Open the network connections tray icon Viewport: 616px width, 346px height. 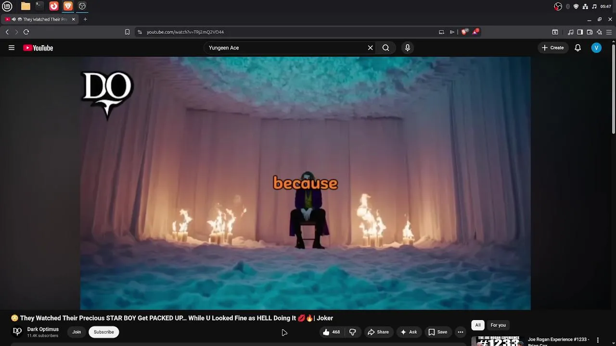pyautogui.click(x=585, y=6)
